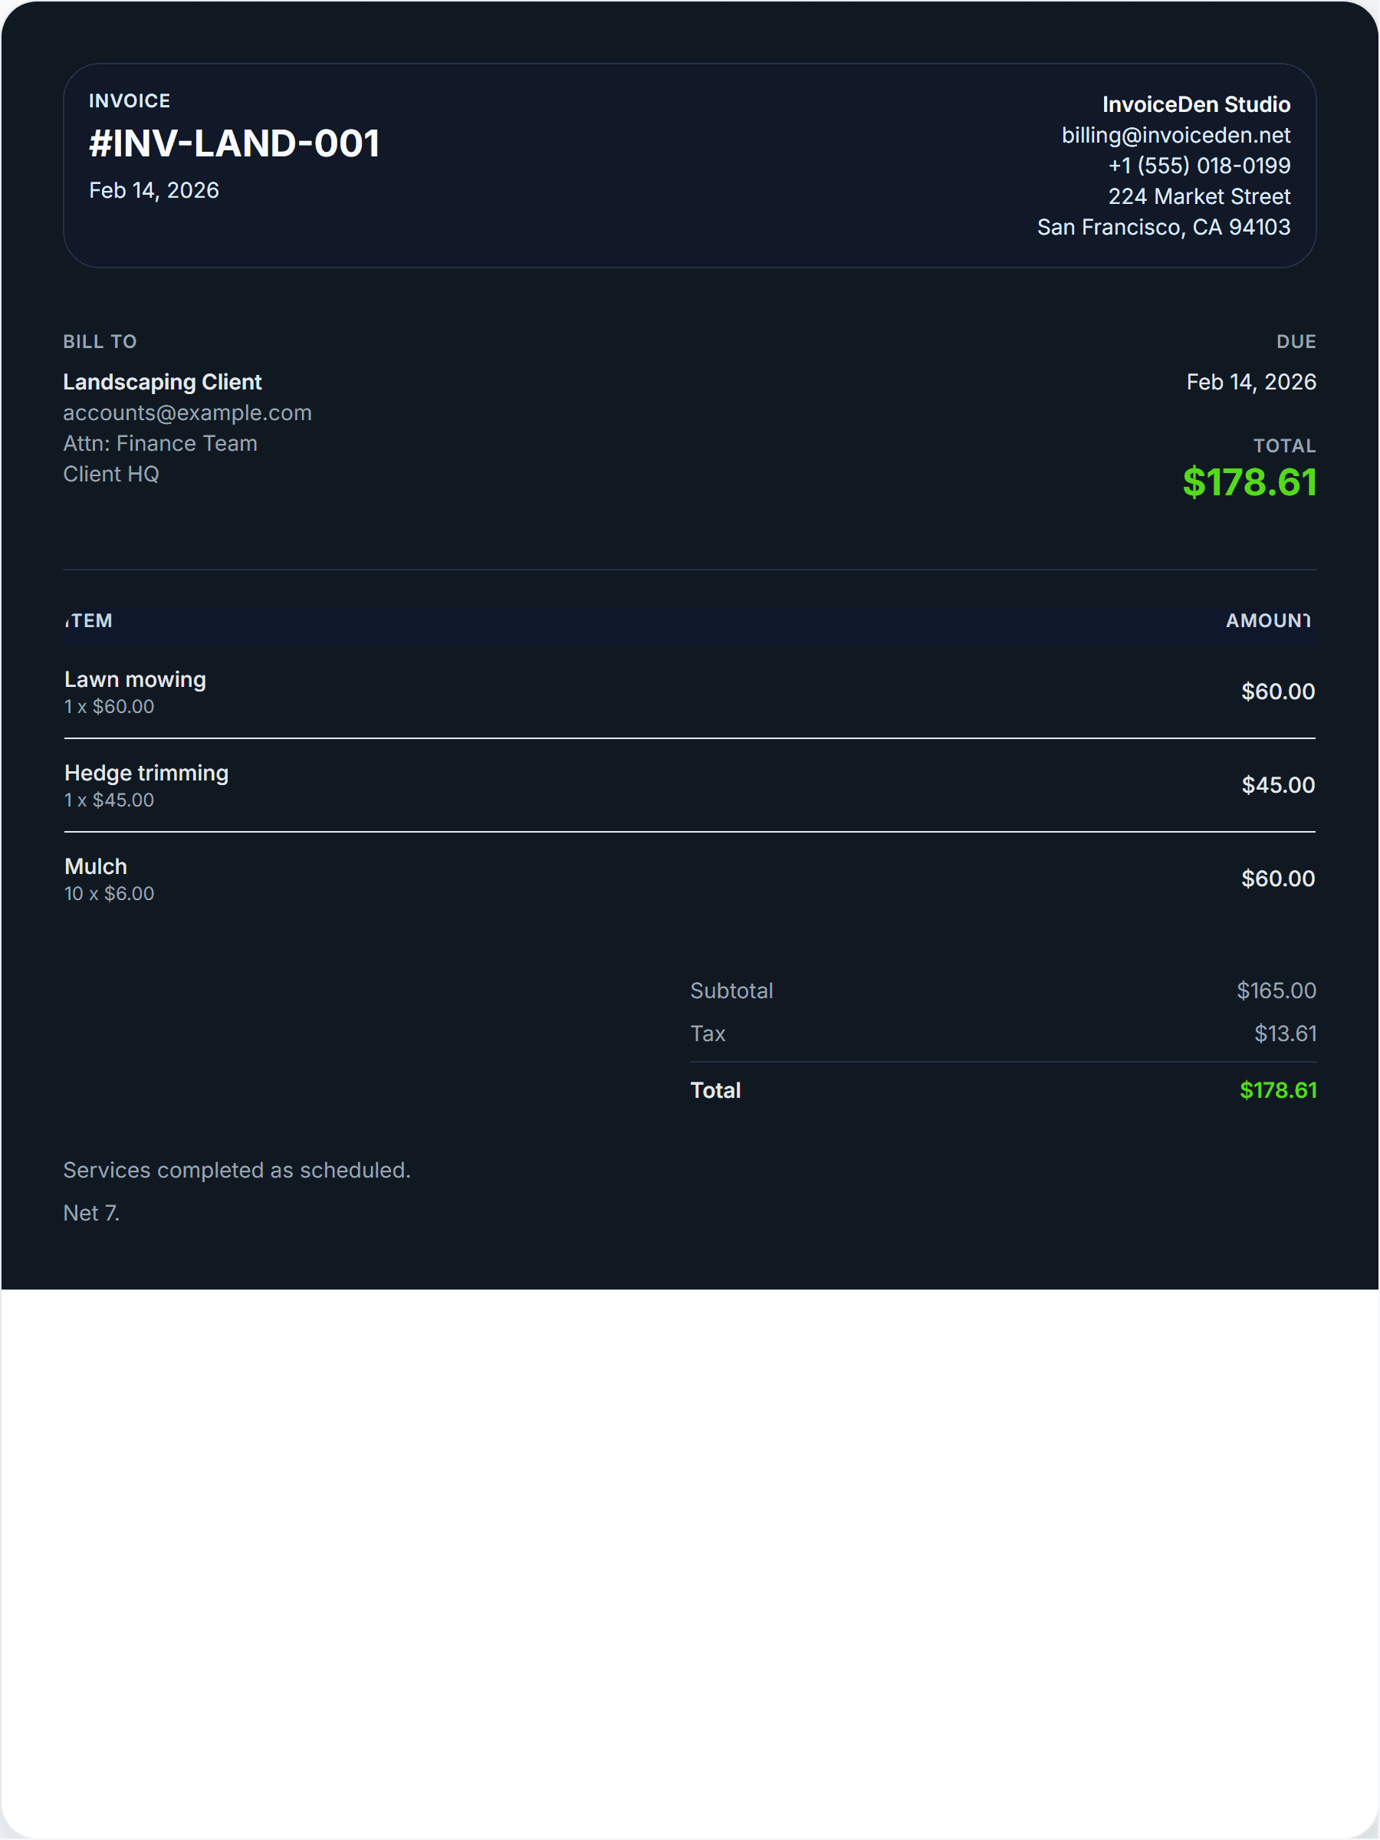Viewport: 1380px width, 1840px height.
Task: Click the ITEM column header
Action: (x=89, y=620)
